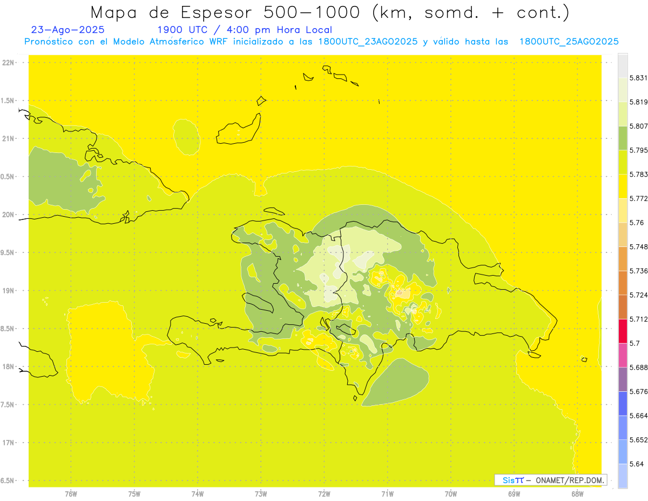Screen dimensions: 648x501
Task: Click the orange swatch between 5.724 and 5.736
Action: [x=623, y=283]
